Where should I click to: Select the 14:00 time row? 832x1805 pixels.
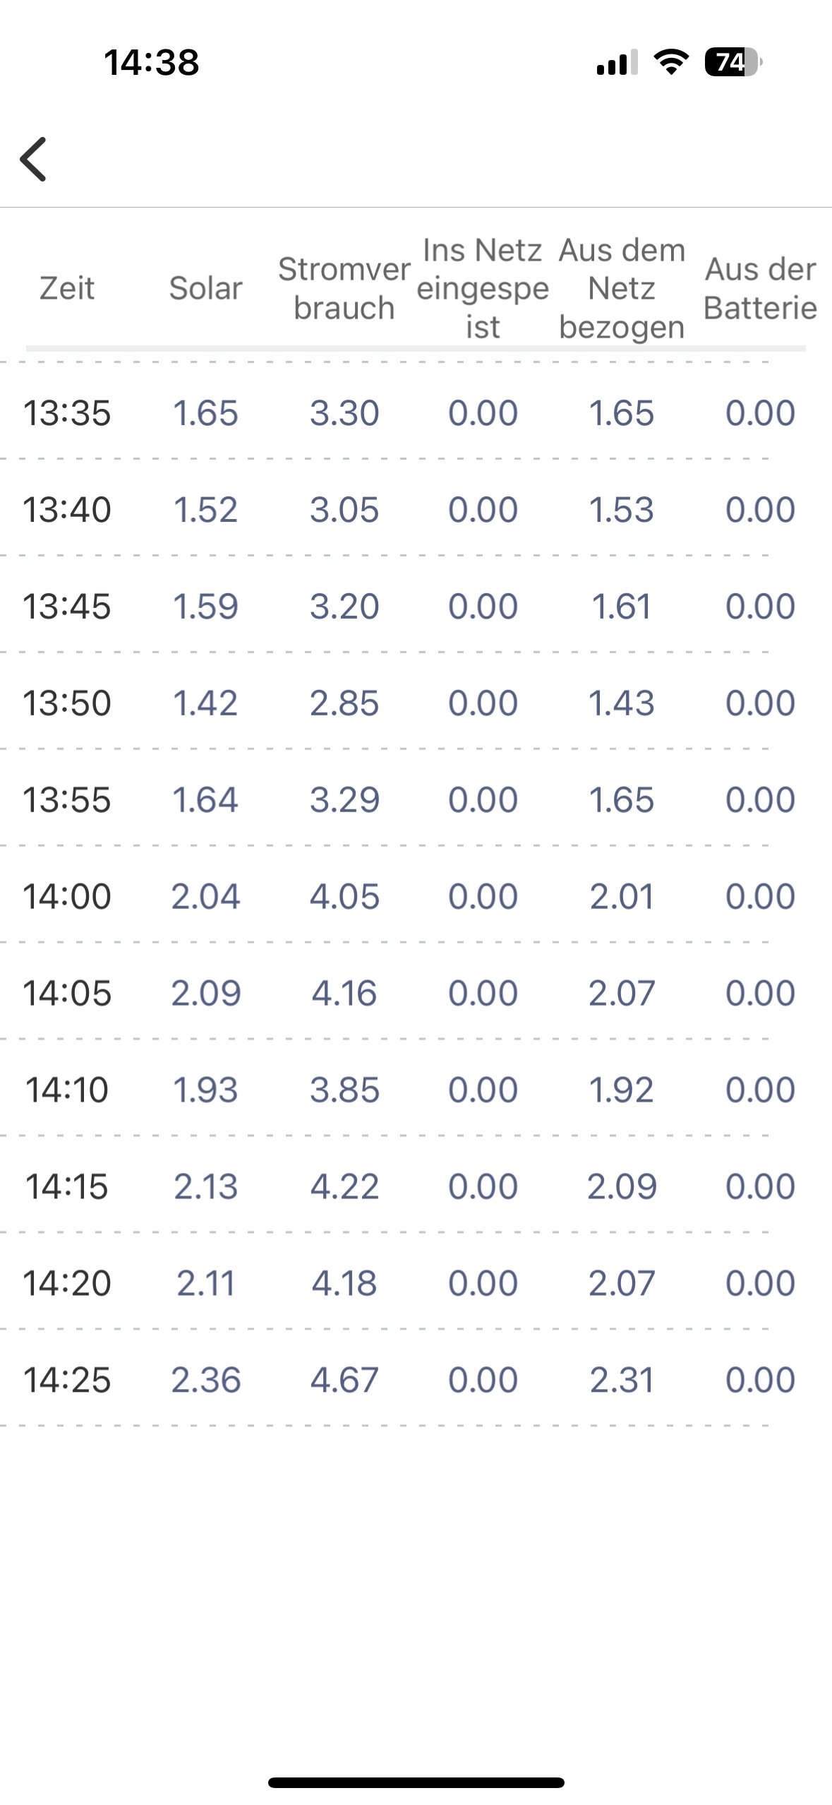67,897
